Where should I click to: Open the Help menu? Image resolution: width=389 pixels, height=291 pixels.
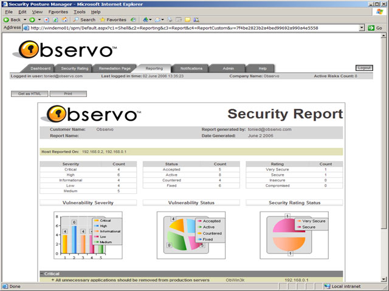point(95,12)
